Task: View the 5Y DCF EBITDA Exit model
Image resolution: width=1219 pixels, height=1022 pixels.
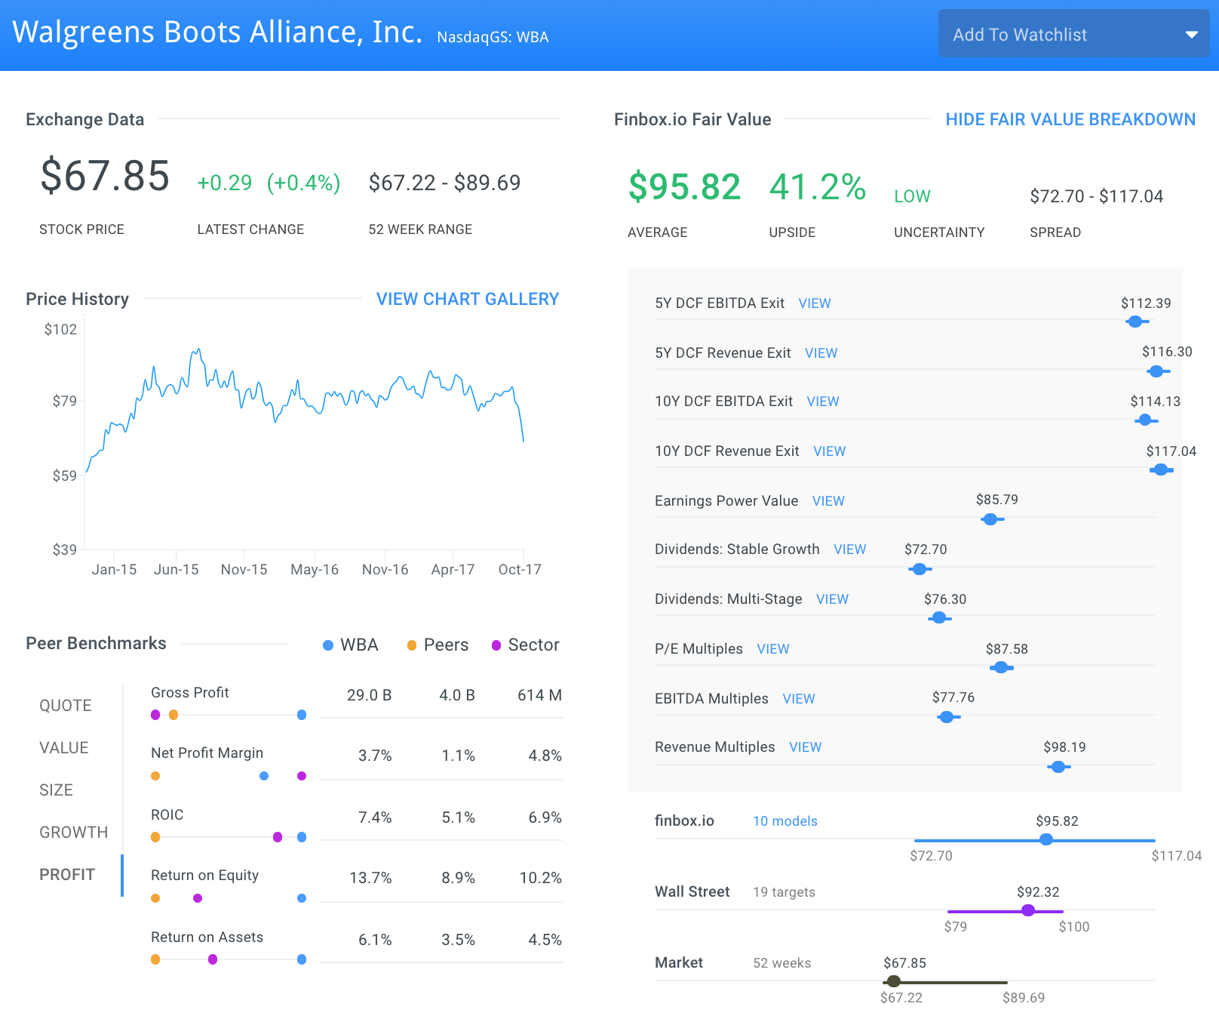Action: point(815,303)
